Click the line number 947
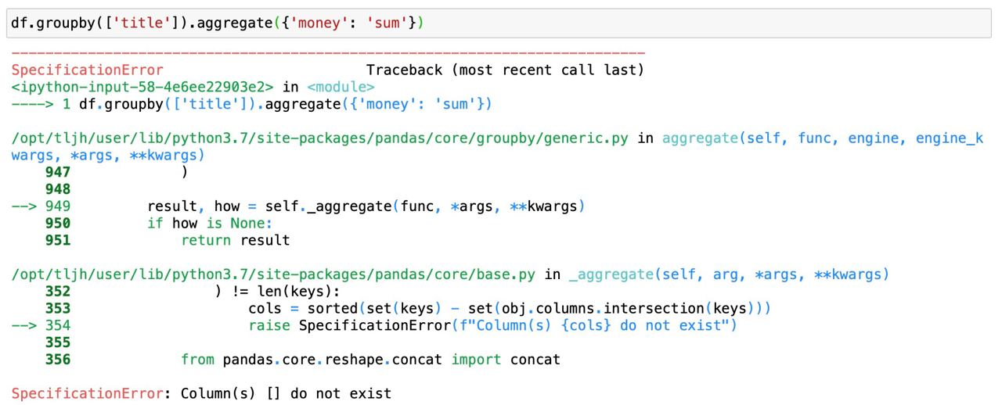1002x405 pixels. point(58,172)
